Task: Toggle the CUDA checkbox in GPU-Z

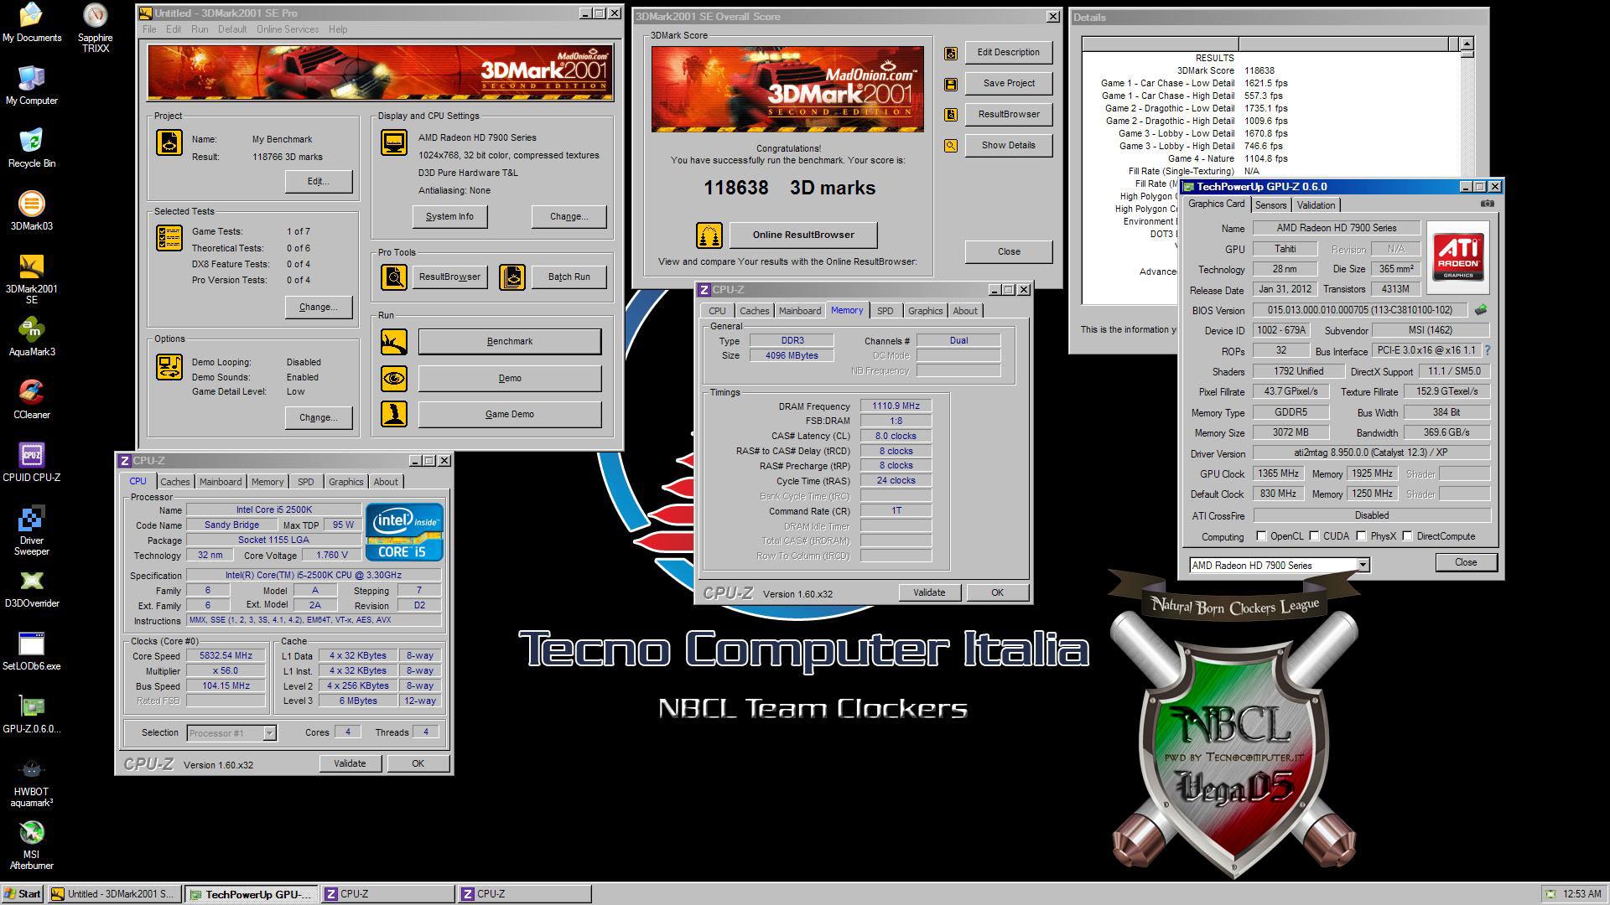Action: (x=1314, y=536)
